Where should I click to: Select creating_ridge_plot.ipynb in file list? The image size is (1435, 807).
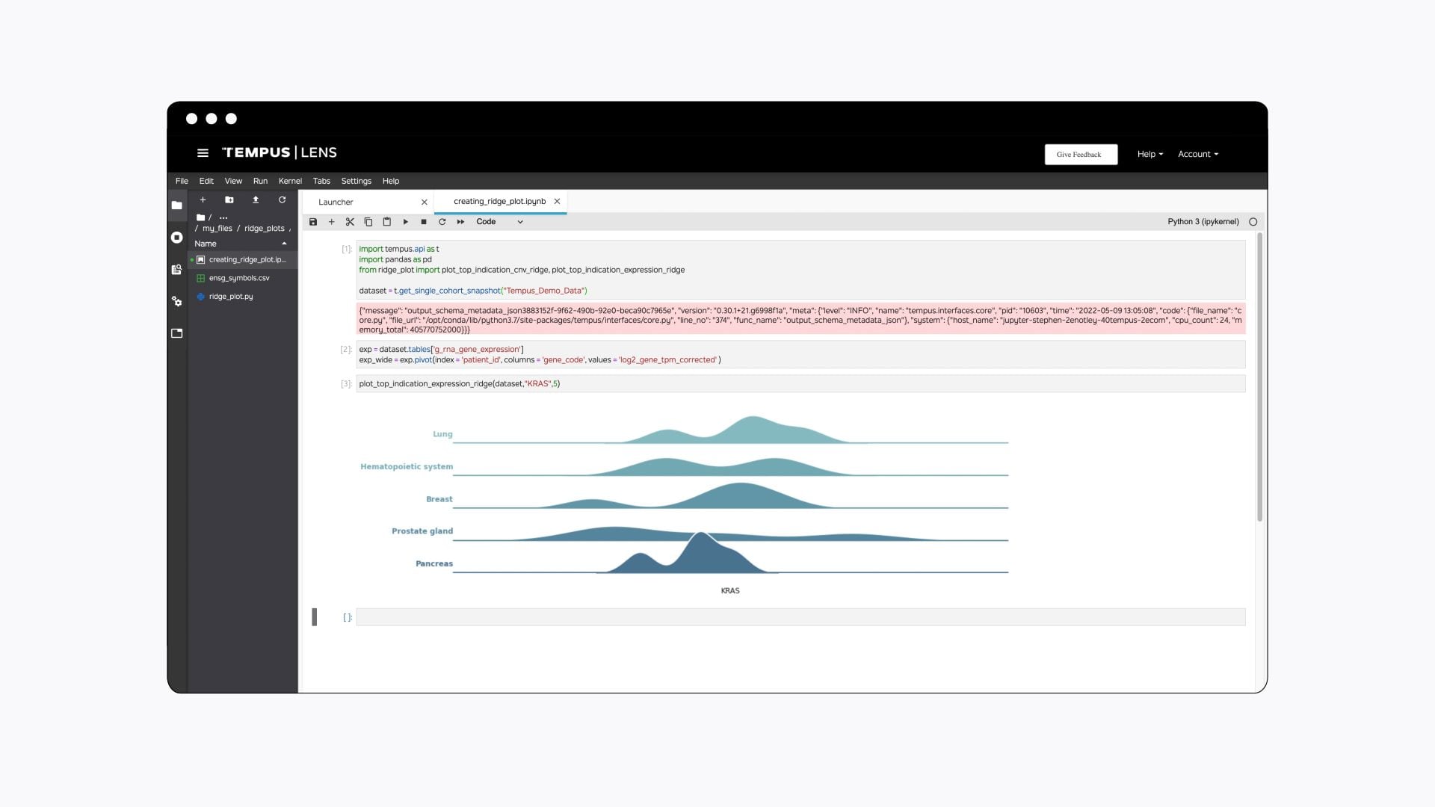point(242,260)
